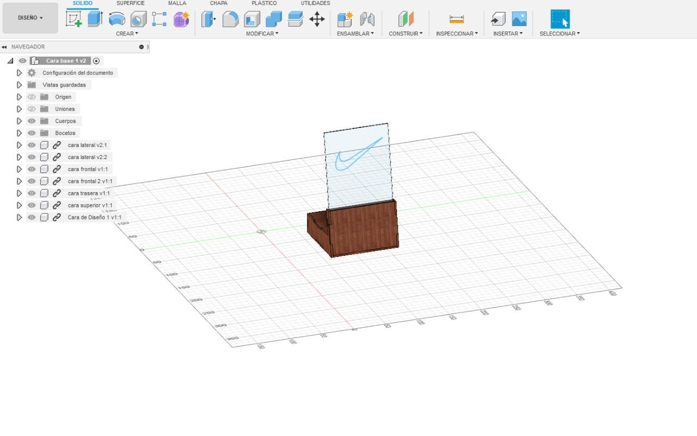Image resolution: width=697 pixels, height=436 pixels.
Task: Switch to the UTILIDADES tab
Action: click(x=315, y=3)
